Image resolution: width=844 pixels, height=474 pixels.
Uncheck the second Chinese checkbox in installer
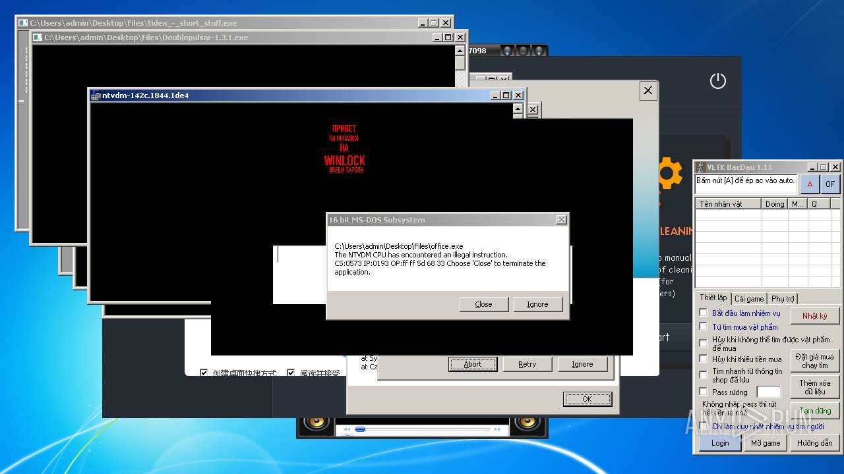[291, 373]
